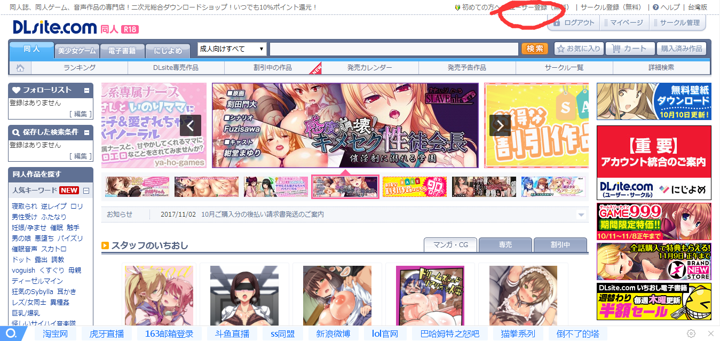This screenshot has width=720, height=341.
Task: Switch to the 電子書籍 tab
Action: point(122,51)
